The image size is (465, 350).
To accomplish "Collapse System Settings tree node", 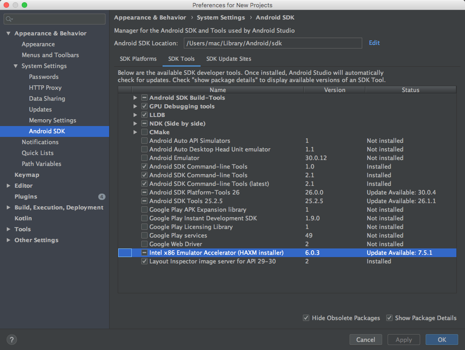I will click(x=16, y=66).
